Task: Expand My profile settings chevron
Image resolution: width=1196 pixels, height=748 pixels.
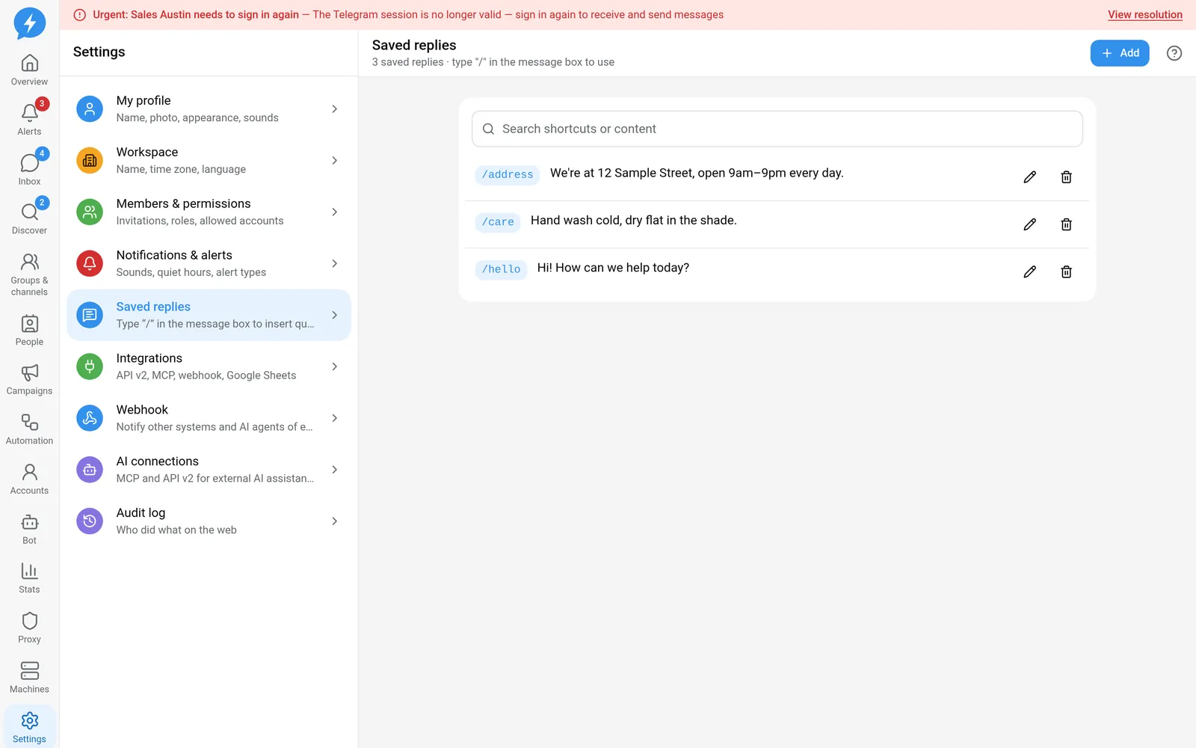Action: pos(334,109)
